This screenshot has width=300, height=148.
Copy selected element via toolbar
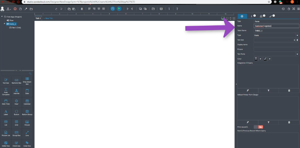click(69, 9)
